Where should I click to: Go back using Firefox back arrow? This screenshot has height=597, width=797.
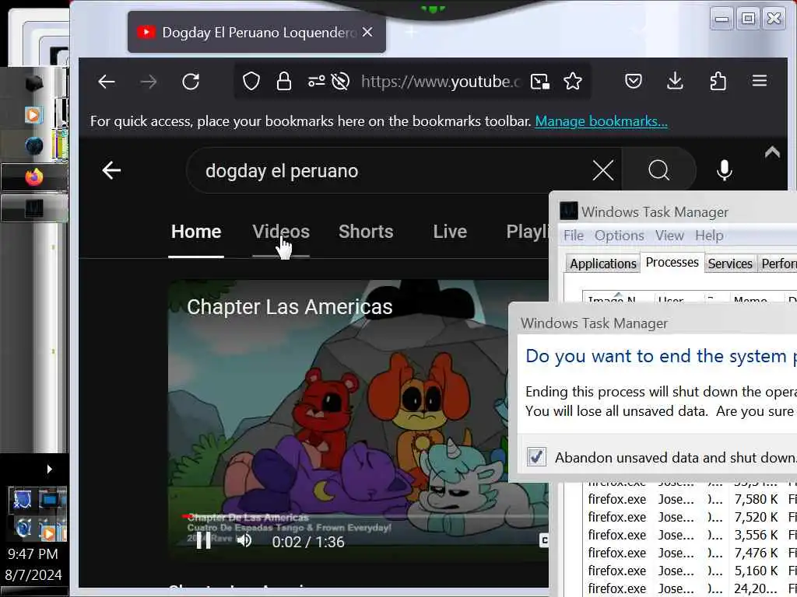106,81
